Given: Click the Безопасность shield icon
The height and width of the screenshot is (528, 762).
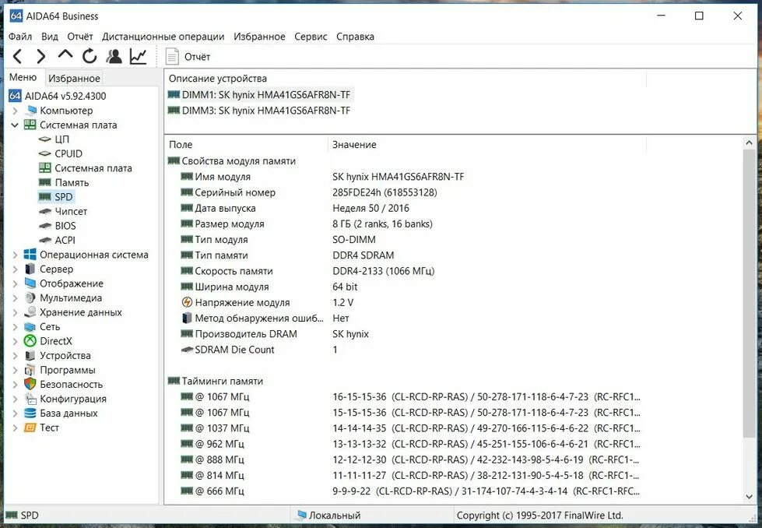Looking at the screenshot, I should 30,384.
